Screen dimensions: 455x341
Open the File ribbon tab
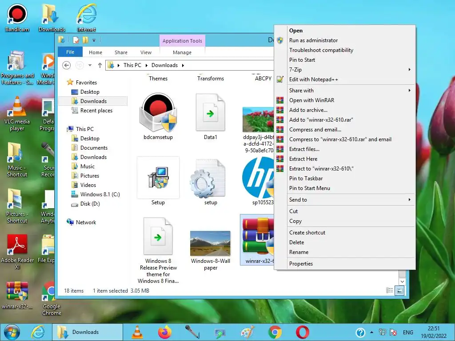click(70, 52)
